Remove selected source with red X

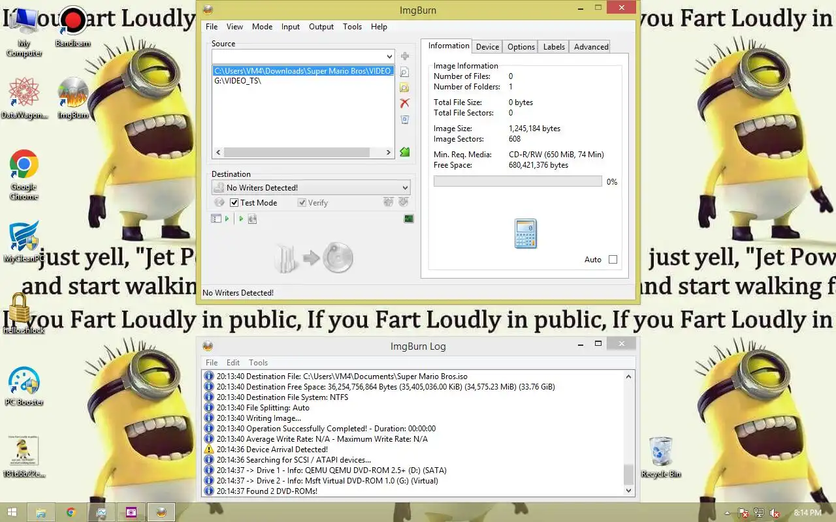(405, 103)
